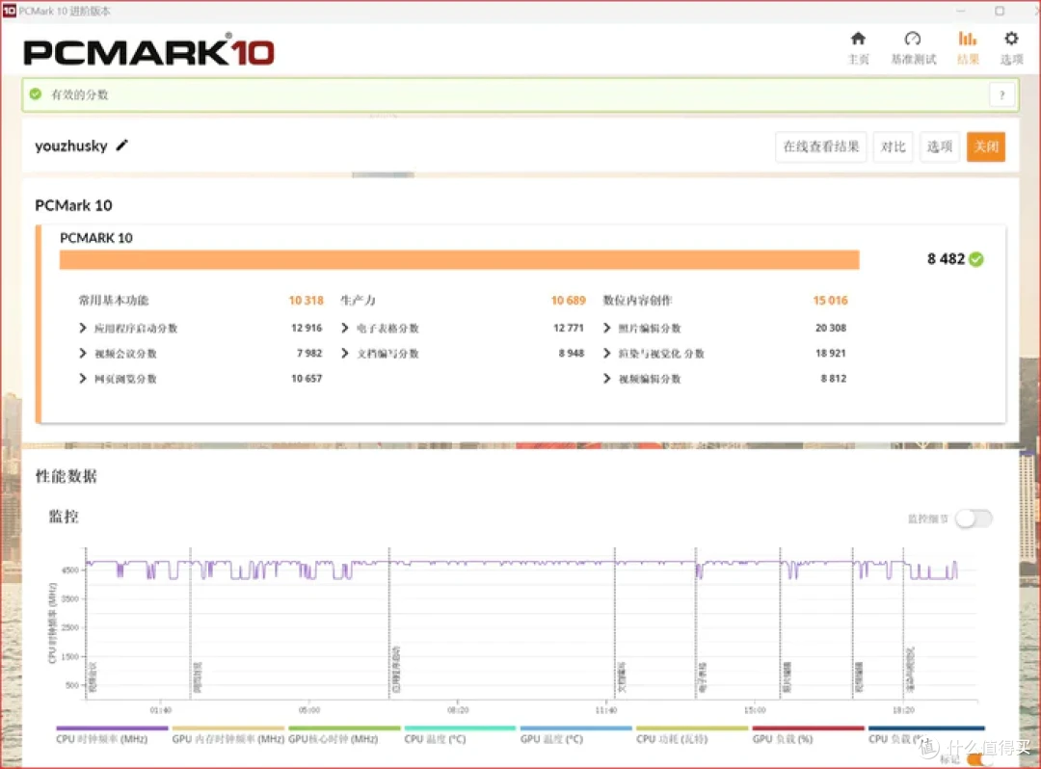The height and width of the screenshot is (769, 1041).
Task: Click the value 8 948
Action: coord(571,353)
